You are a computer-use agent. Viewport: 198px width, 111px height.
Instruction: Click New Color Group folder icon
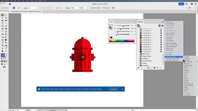(154, 68)
